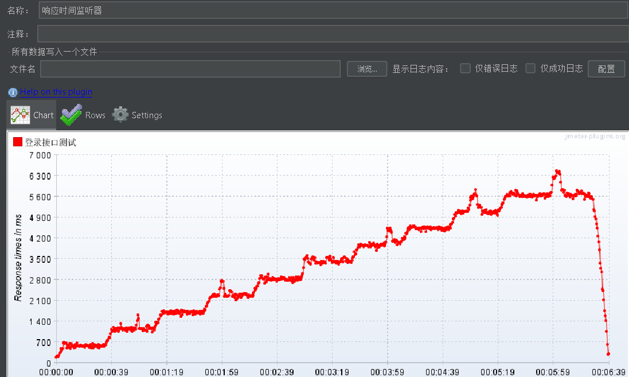
Task: Click the 00:03:19 x-axis time label
Action: tap(332, 372)
